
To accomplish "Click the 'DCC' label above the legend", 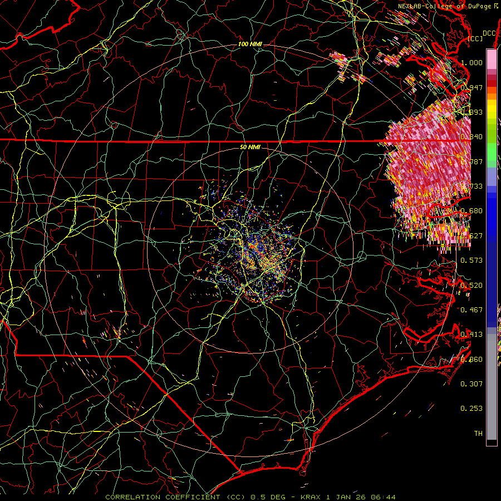I will click(x=489, y=33).
